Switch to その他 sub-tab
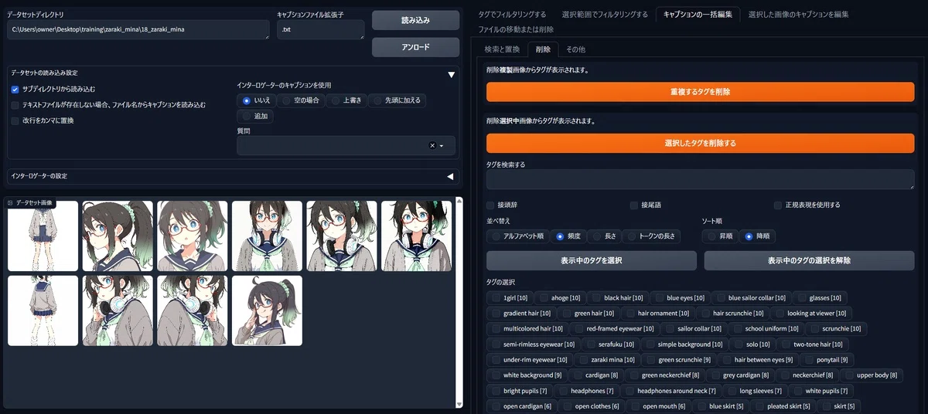The width and height of the screenshot is (928, 414). point(575,49)
